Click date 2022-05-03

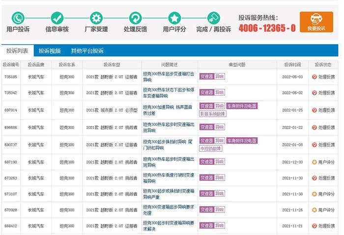click(292, 77)
